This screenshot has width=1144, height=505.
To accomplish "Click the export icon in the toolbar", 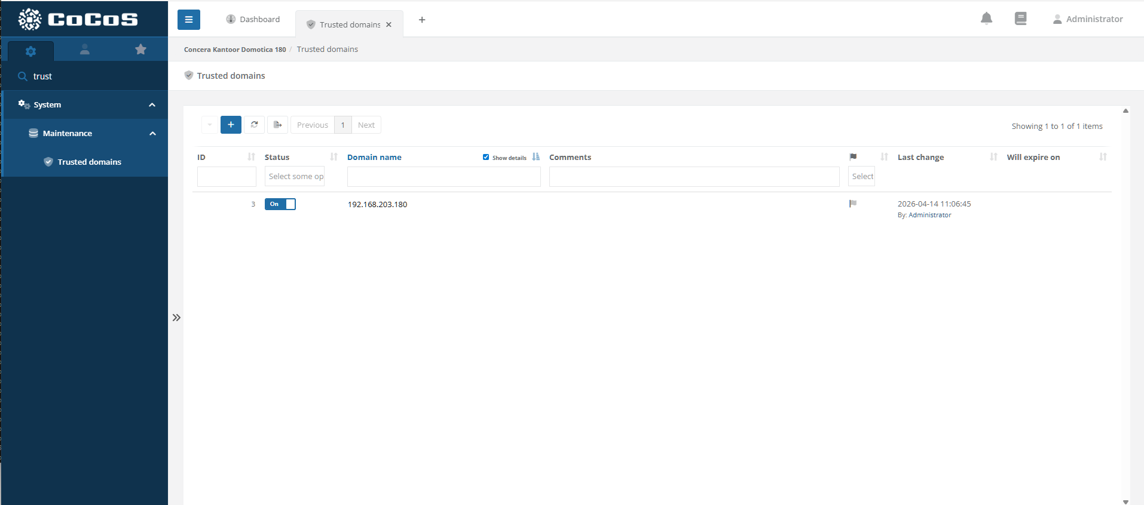I will (x=277, y=125).
